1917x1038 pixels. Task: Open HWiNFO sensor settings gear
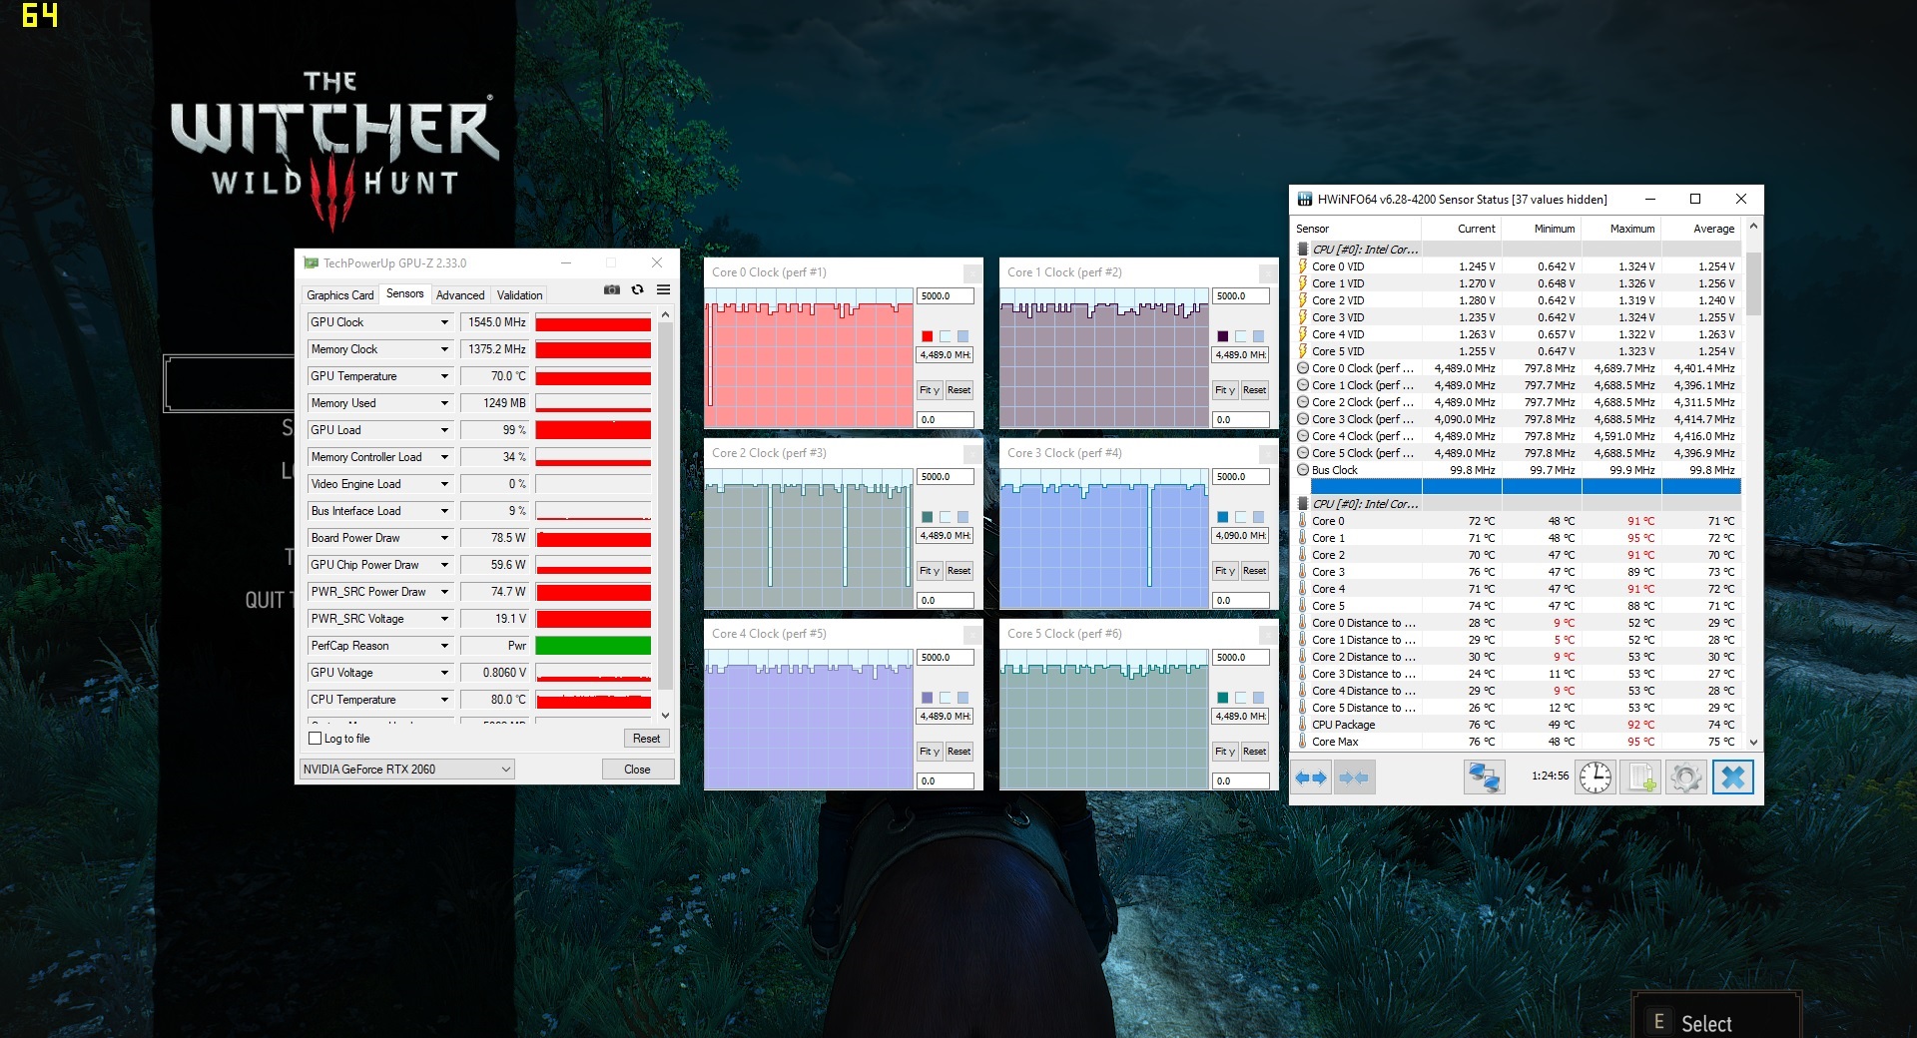pyautogui.click(x=1685, y=778)
